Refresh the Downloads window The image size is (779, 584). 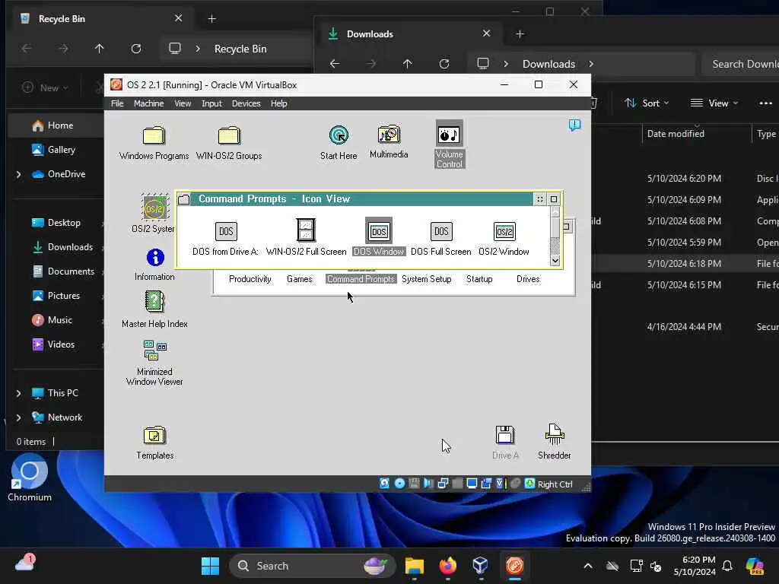(x=444, y=64)
